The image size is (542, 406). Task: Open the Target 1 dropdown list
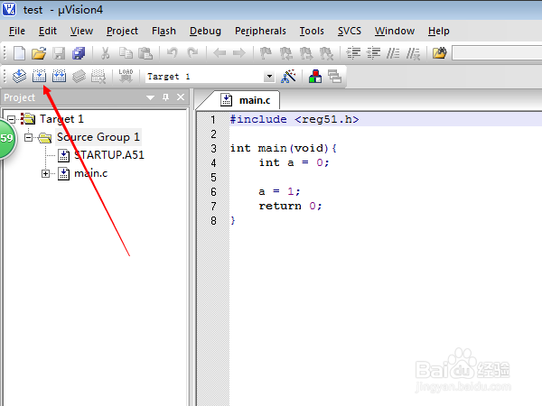click(x=269, y=77)
